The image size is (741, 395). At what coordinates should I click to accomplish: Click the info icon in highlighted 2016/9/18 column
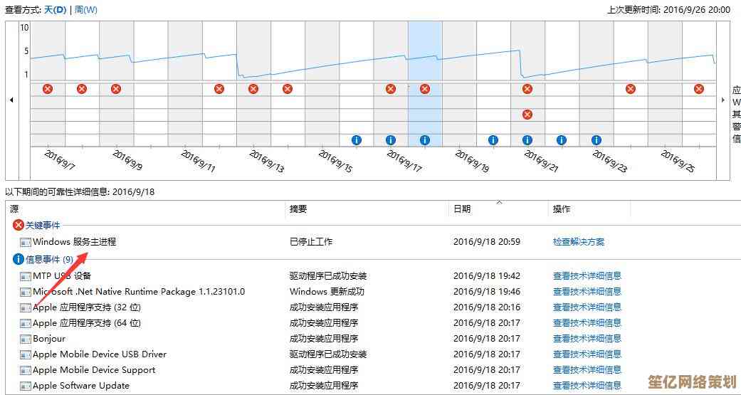(425, 140)
